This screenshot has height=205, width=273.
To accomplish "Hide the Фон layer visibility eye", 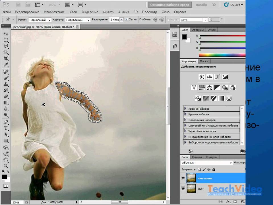I will [183, 188].
